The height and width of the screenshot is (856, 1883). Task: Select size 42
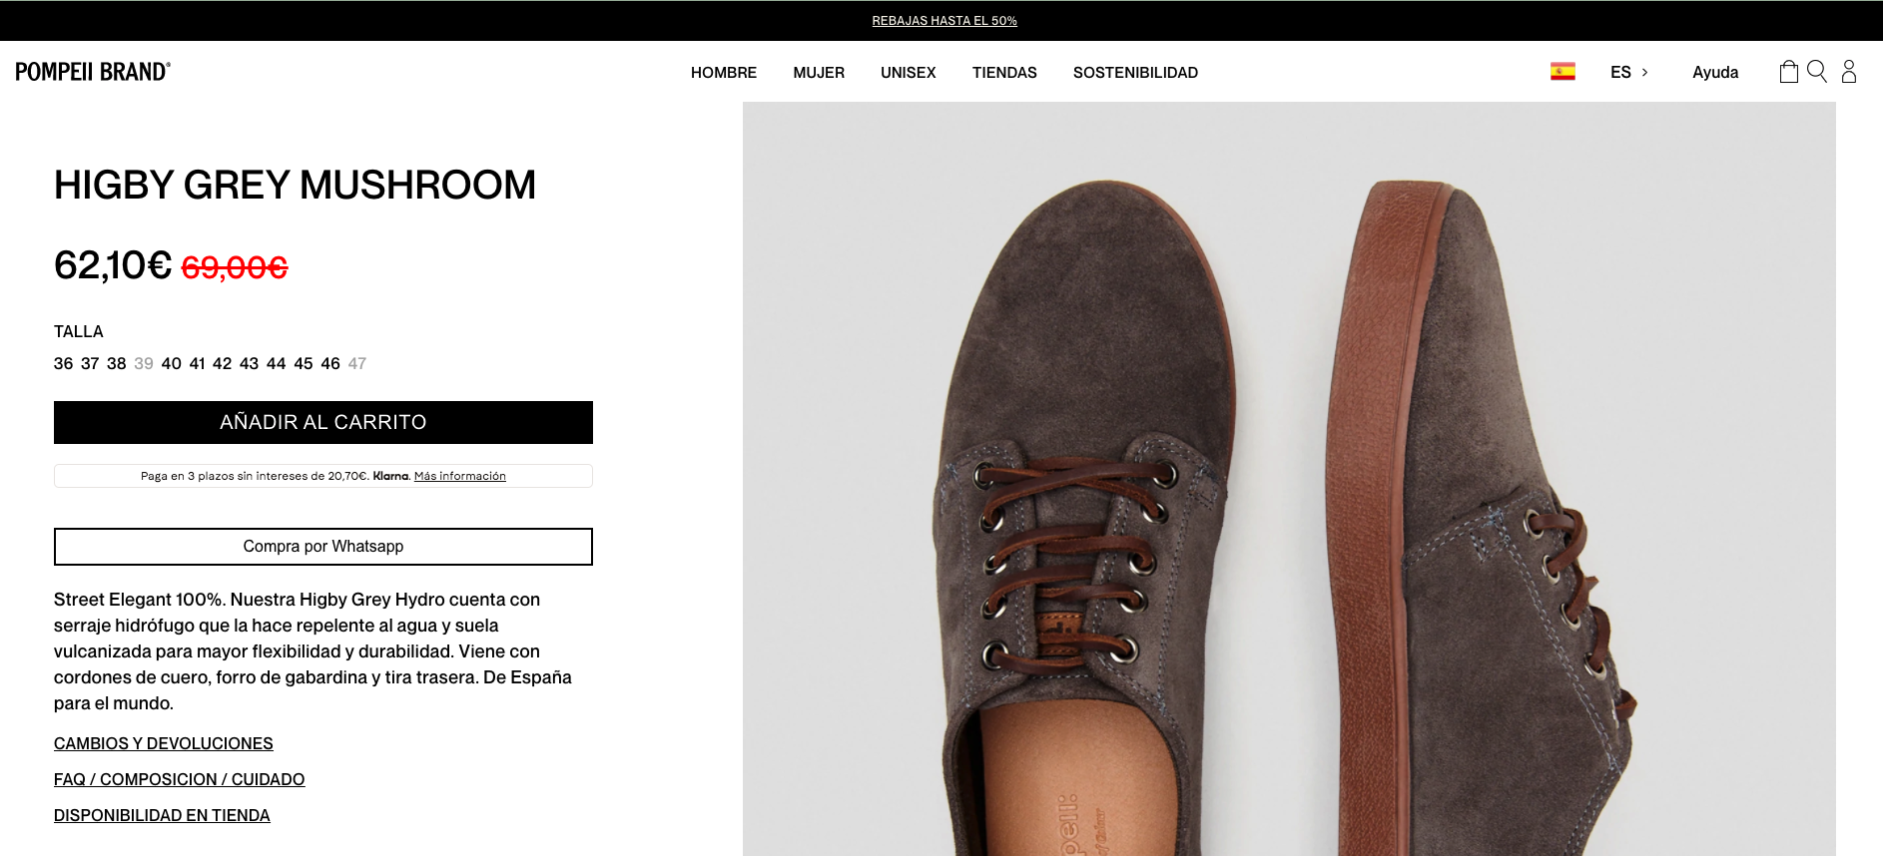222,363
